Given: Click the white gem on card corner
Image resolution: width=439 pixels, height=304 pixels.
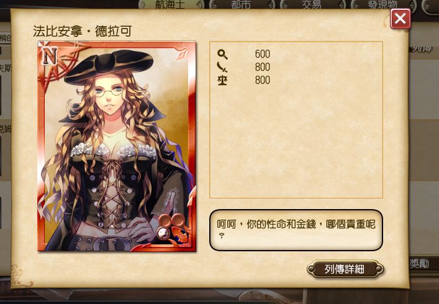Looking at the screenshot, I should click(163, 233).
